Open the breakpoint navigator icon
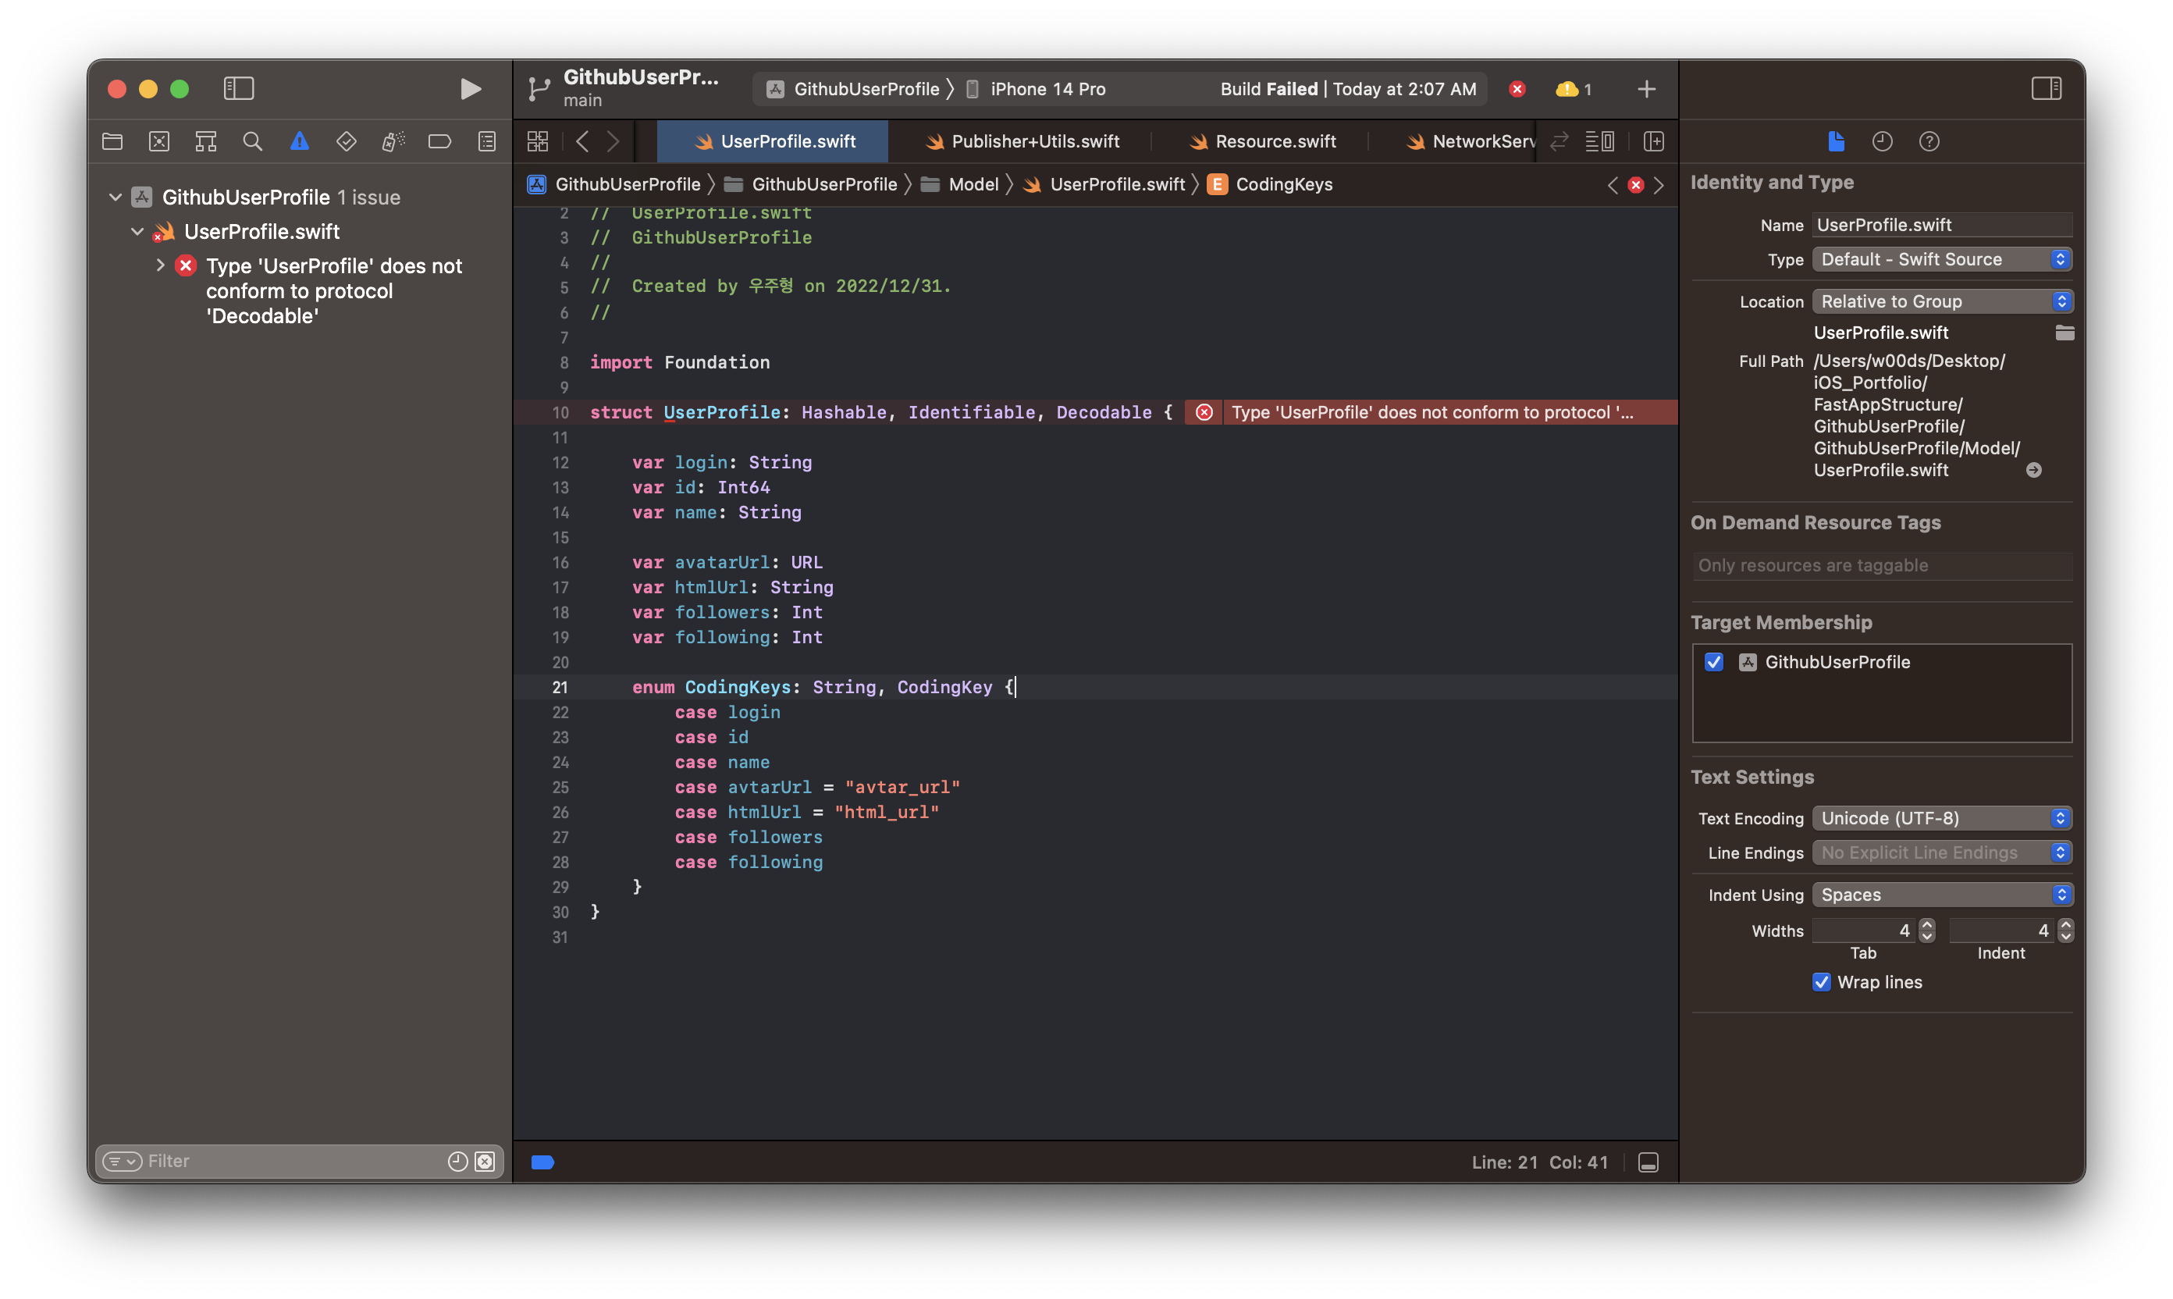The image size is (2173, 1299). (439, 141)
